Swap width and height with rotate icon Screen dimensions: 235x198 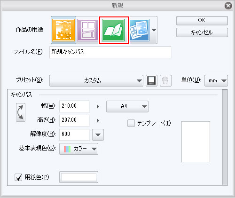(21, 112)
